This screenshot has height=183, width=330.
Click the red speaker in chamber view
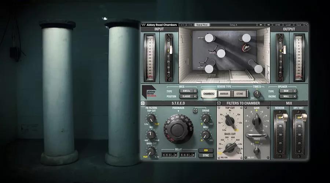click(246, 48)
